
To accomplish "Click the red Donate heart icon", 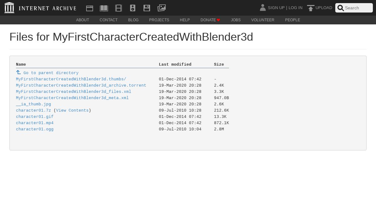I will point(218,20).
